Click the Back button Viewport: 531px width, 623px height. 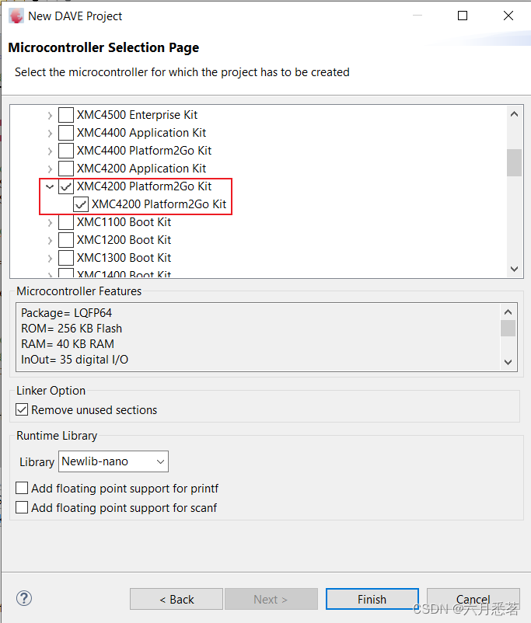(176, 599)
